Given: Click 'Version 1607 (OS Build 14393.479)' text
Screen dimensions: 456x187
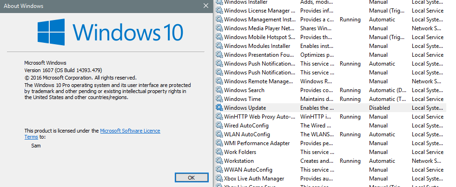Looking at the screenshot, I should pos(63,70).
